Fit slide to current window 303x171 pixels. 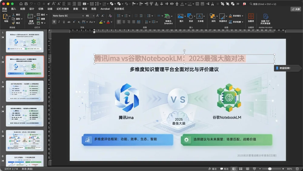click(x=298, y=169)
